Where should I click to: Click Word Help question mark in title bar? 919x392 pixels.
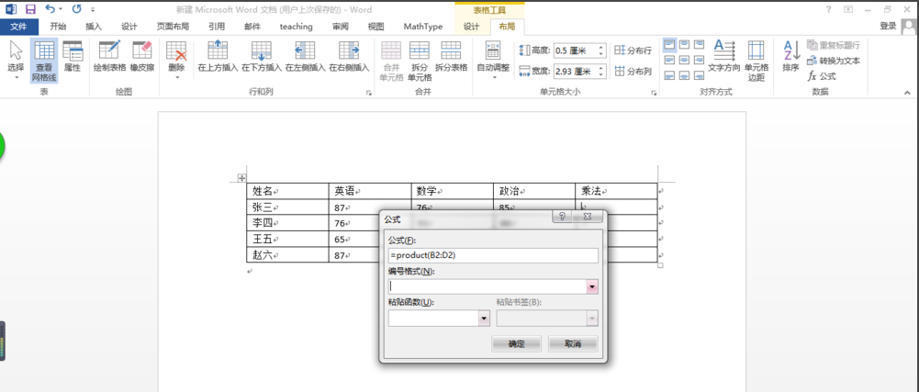[828, 9]
